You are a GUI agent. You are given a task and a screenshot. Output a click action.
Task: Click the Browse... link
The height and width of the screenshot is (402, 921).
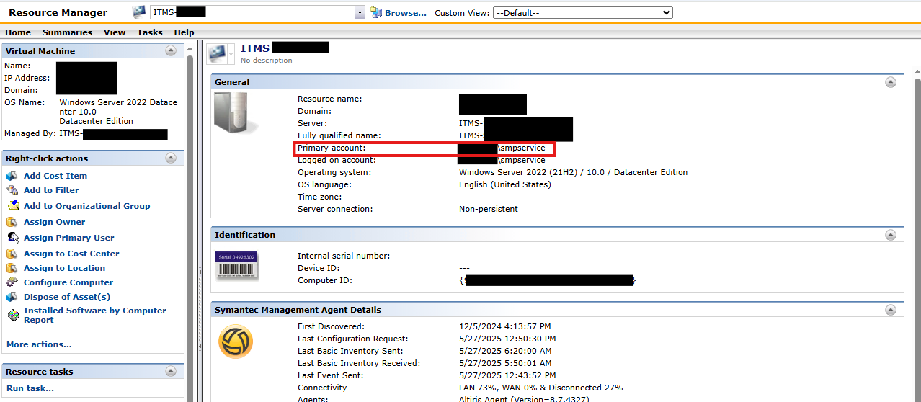(405, 13)
